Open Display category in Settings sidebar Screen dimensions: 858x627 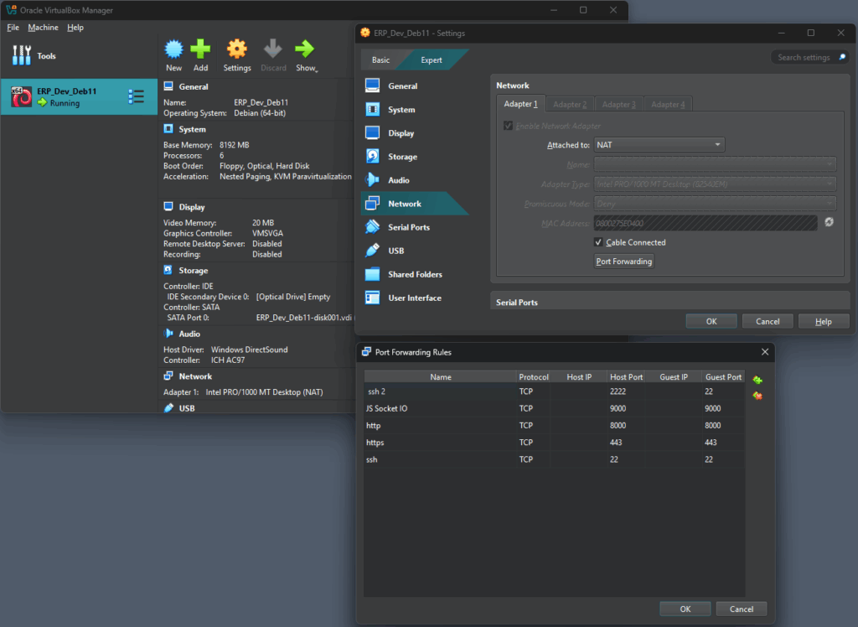[401, 133]
